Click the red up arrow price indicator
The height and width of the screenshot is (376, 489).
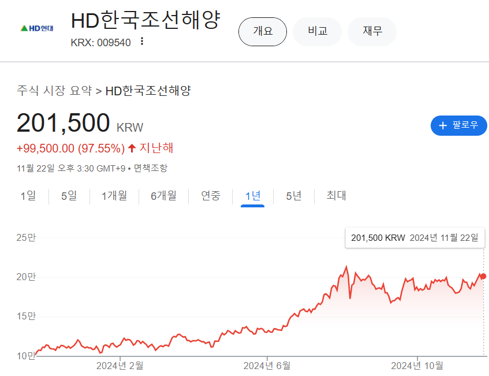[x=132, y=148]
